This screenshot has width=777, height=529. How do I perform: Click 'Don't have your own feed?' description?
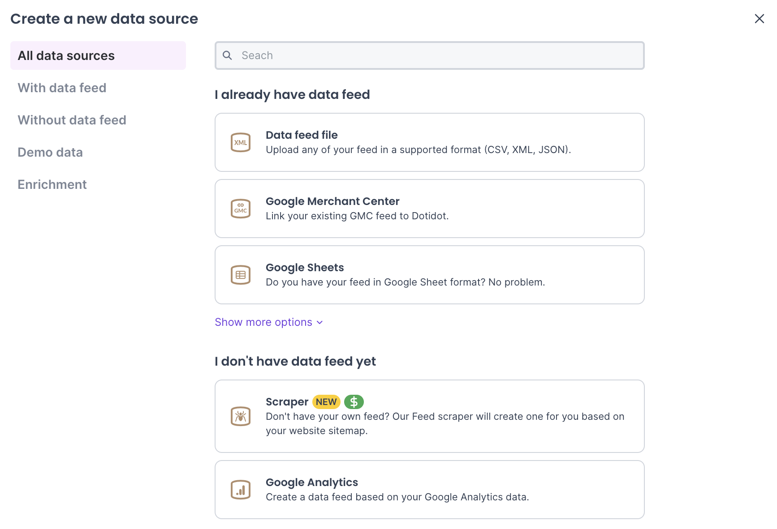pos(445,423)
